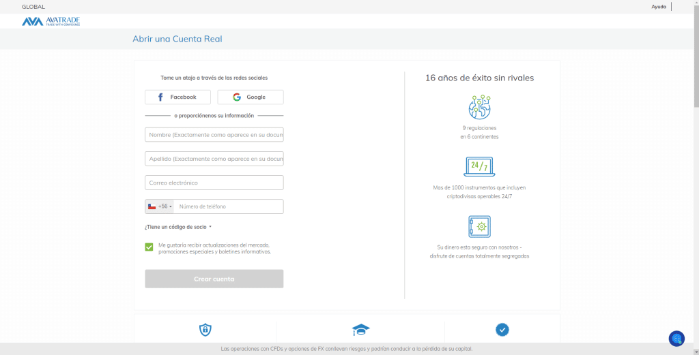699x355 pixels.
Task: Focus the Nombre input field
Action: 214,134
